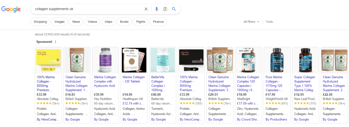Click the 'Healthspan UK' seller name
Image resolution: width=349 pixels, height=127 pixels.
point(133,99)
